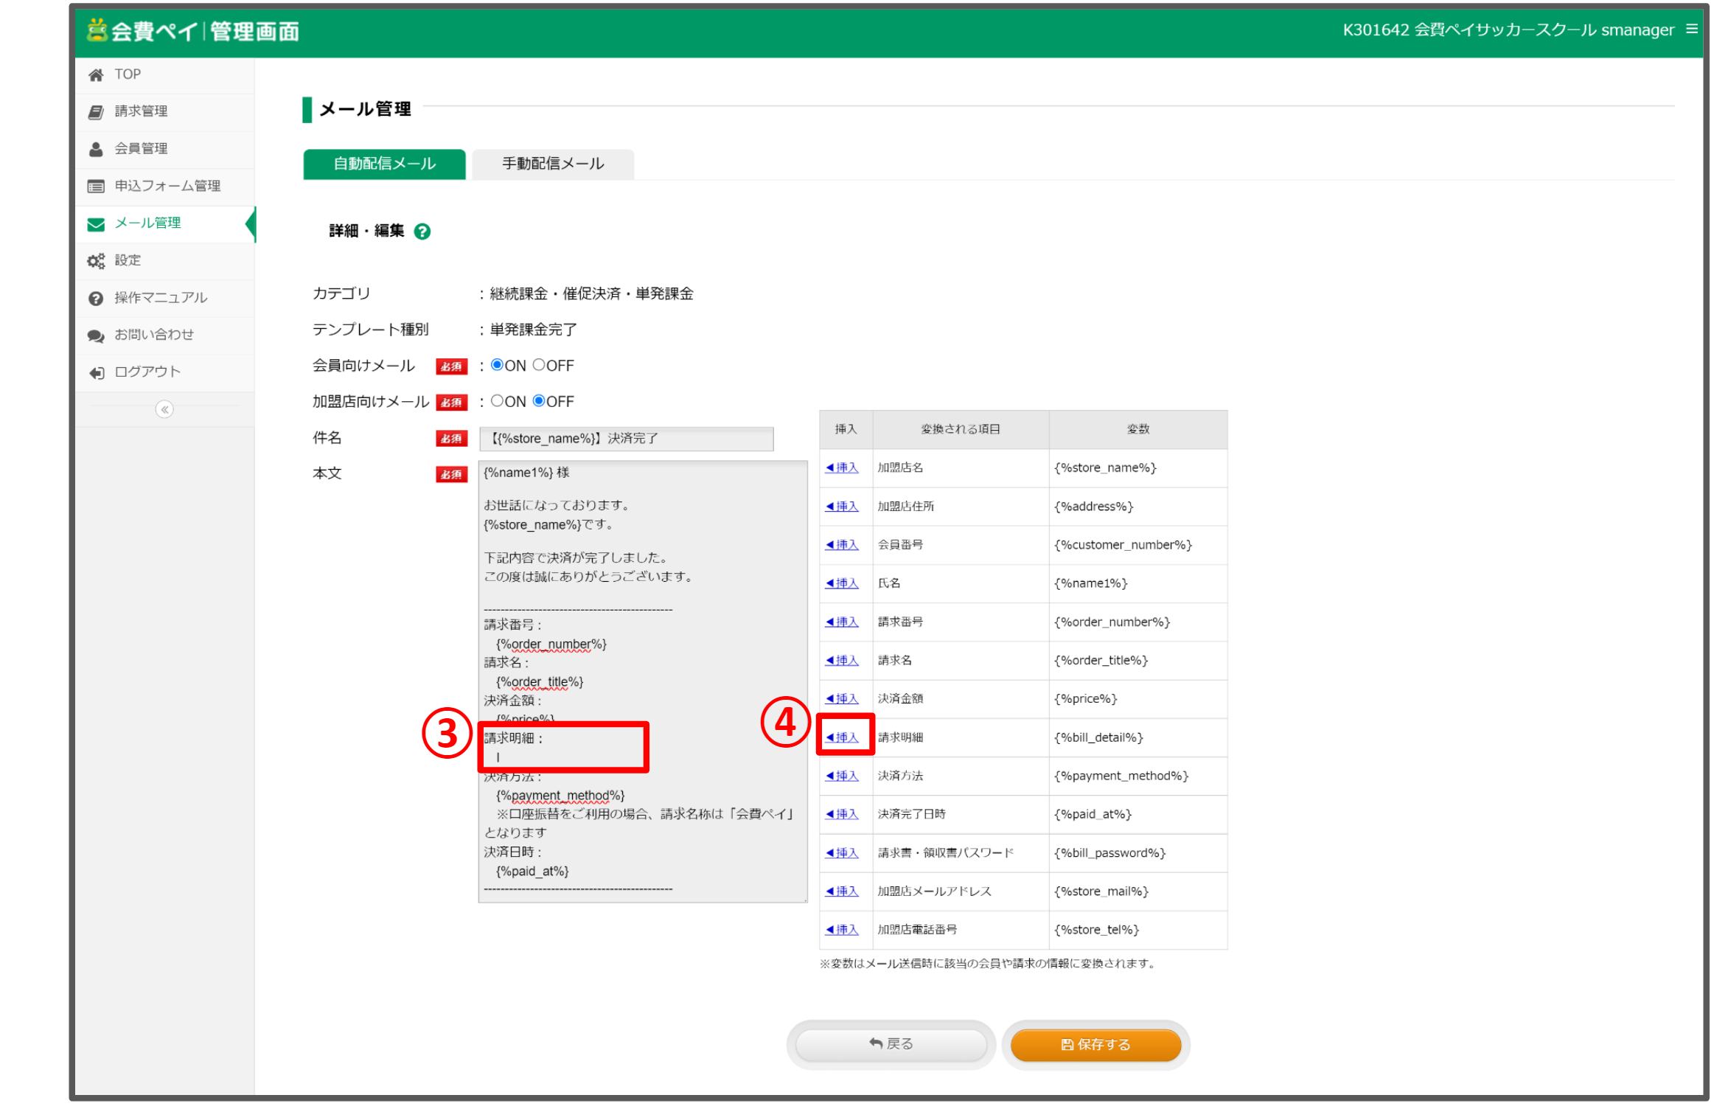
Task: Open the 操作マニュアル question mark icon
Action: [x=96, y=298]
